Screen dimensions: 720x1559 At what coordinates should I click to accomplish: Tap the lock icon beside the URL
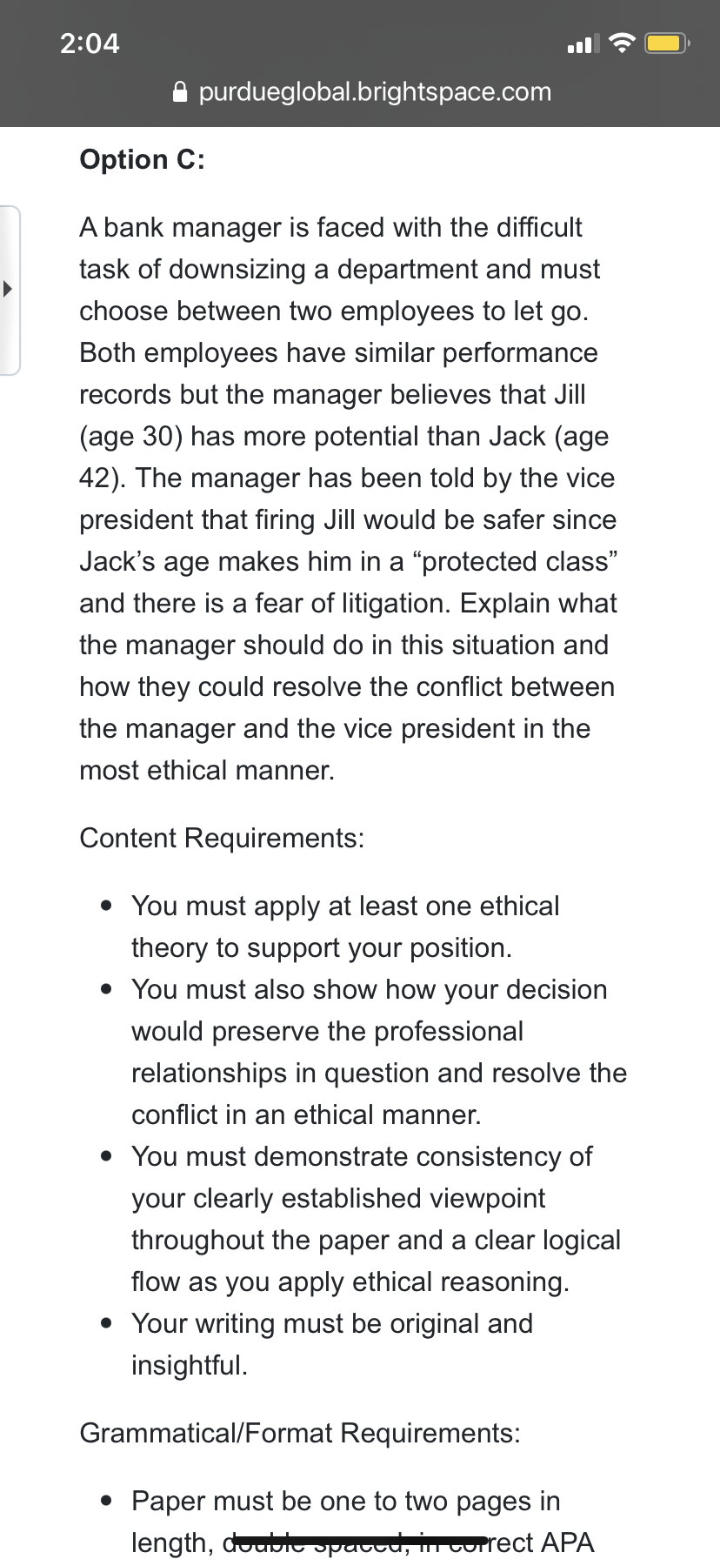pyautogui.click(x=180, y=91)
